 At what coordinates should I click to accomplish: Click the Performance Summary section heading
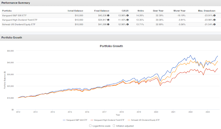(x=16, y=3)
